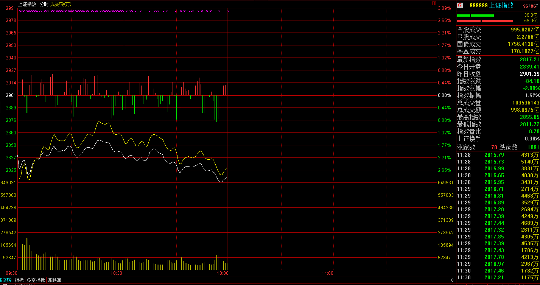Viewport: 540px width, 285px height.
Task: Select the last tick row at 11:30 with 1175万
Action: [498, 277]
